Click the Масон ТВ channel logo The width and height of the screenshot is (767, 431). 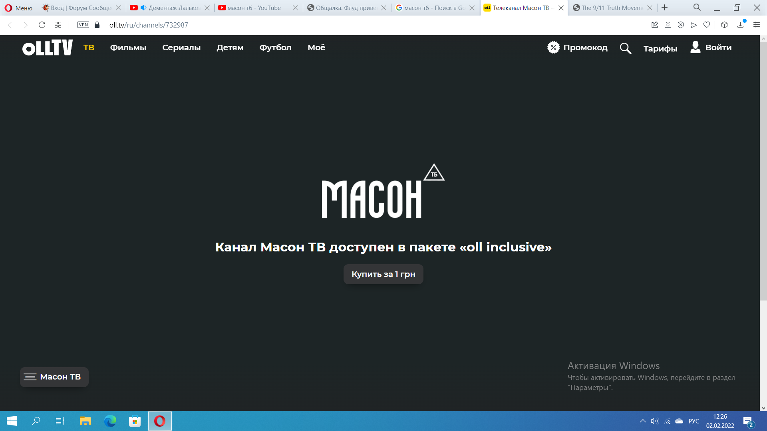coord(383,191)
